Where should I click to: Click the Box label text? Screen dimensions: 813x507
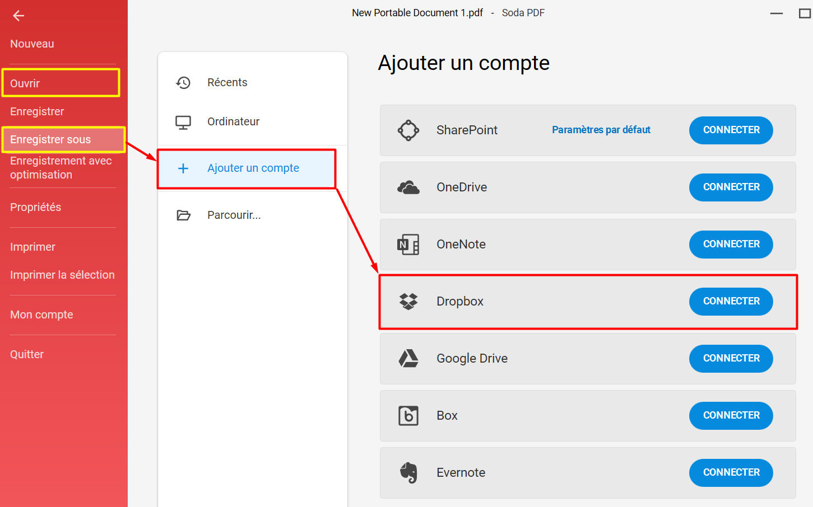tap(447, 416)
